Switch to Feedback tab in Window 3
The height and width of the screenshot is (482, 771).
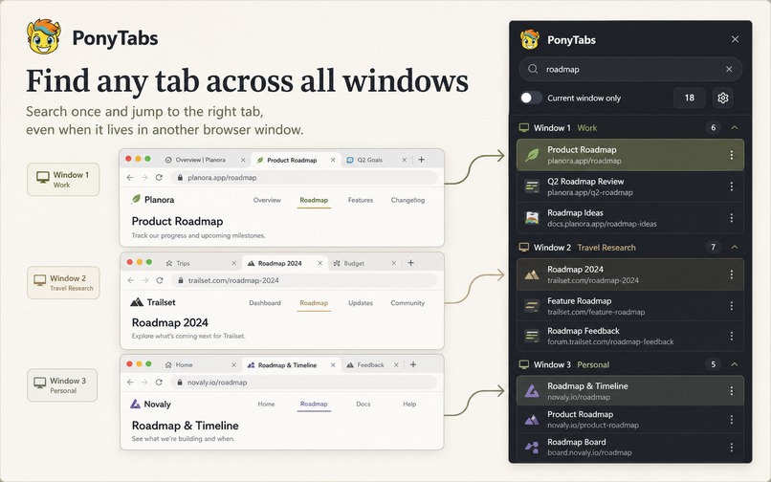tap(370, 365)
